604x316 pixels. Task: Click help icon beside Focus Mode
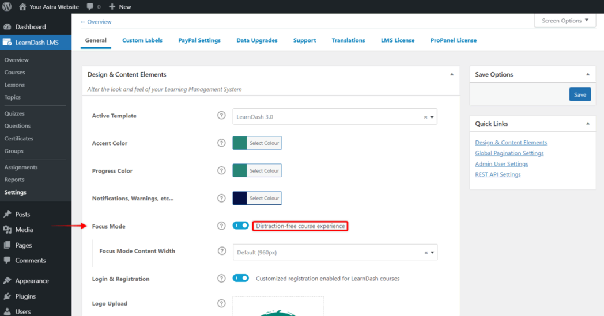[x=221, y=226]
